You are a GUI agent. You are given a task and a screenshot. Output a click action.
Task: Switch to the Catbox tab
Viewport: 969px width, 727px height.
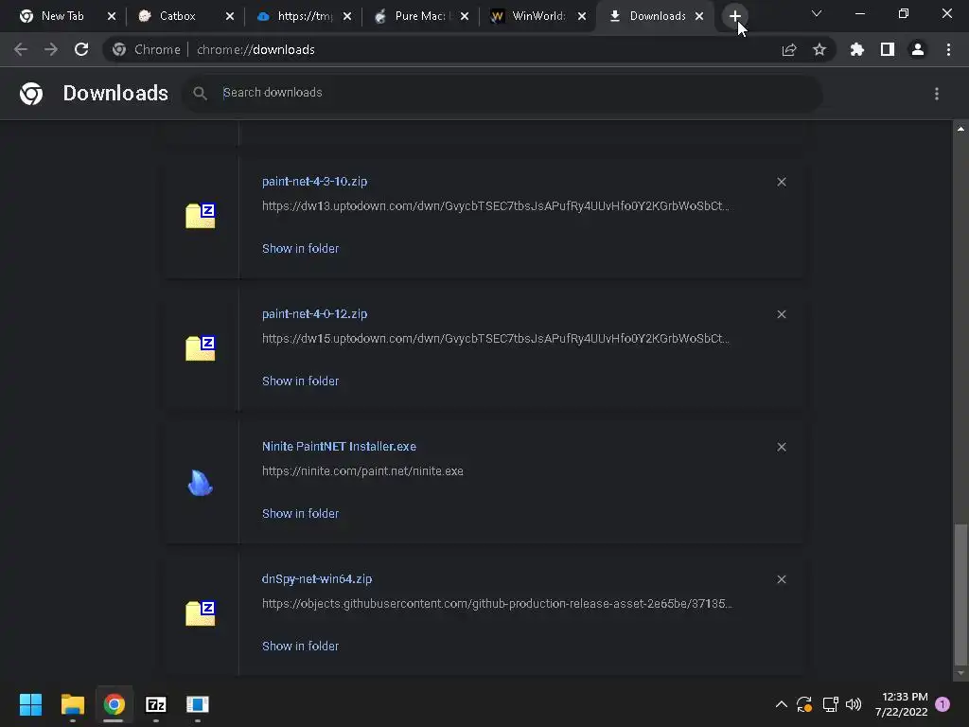tap(177, 16)
